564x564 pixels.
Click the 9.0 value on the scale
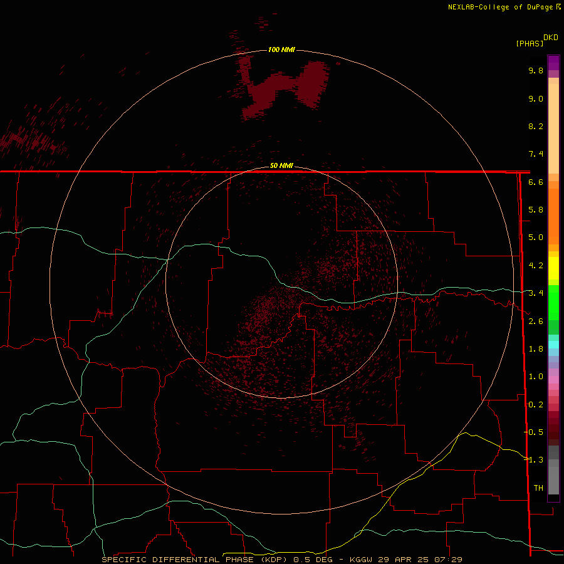pyautogui.click(x=536, y=98)
